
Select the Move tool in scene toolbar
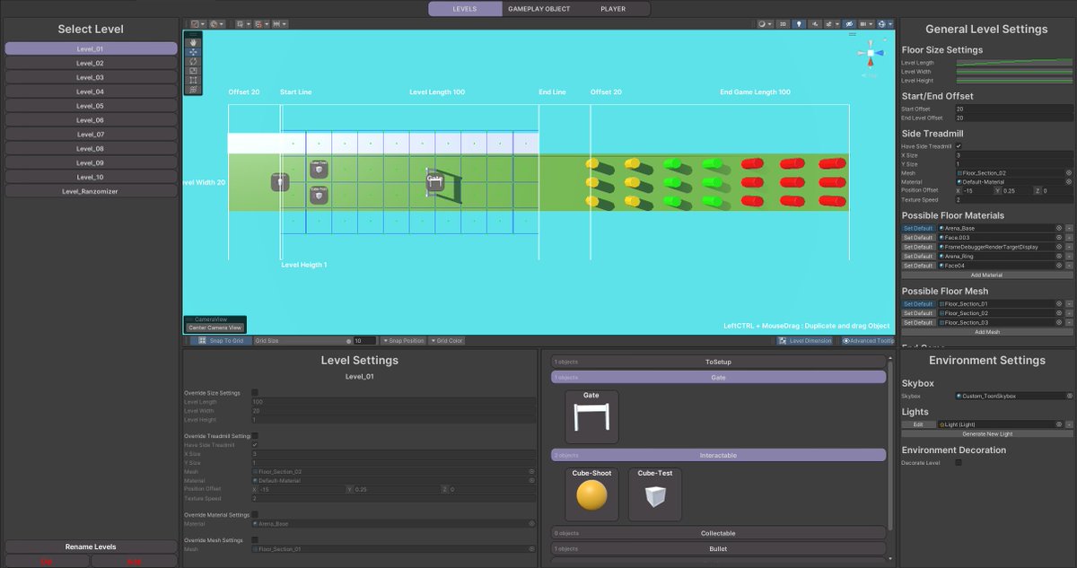[x=193, y=52]
